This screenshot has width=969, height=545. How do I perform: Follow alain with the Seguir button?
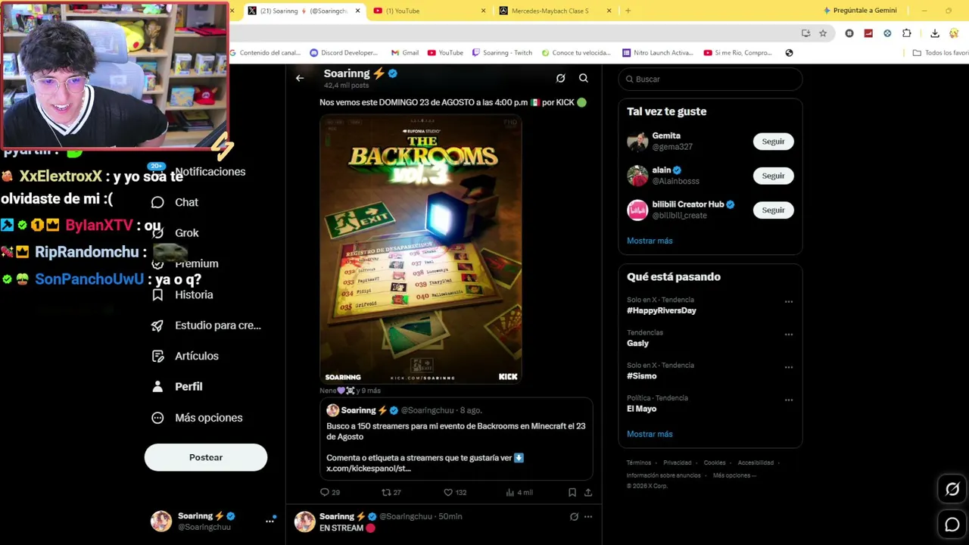(x=773, y=176)
